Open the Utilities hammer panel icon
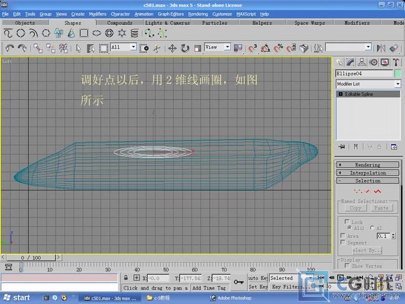The width and height of the screenshot is (405, 304). tap(396, 62)
